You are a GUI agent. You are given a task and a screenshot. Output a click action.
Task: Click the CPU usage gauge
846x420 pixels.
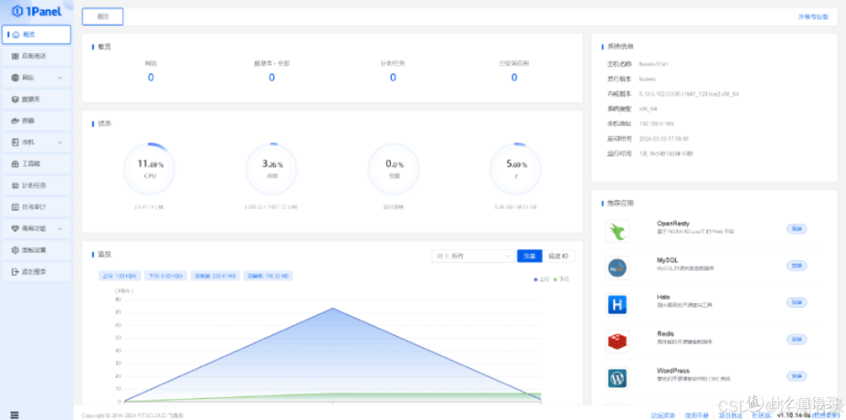tap(150, 169)
